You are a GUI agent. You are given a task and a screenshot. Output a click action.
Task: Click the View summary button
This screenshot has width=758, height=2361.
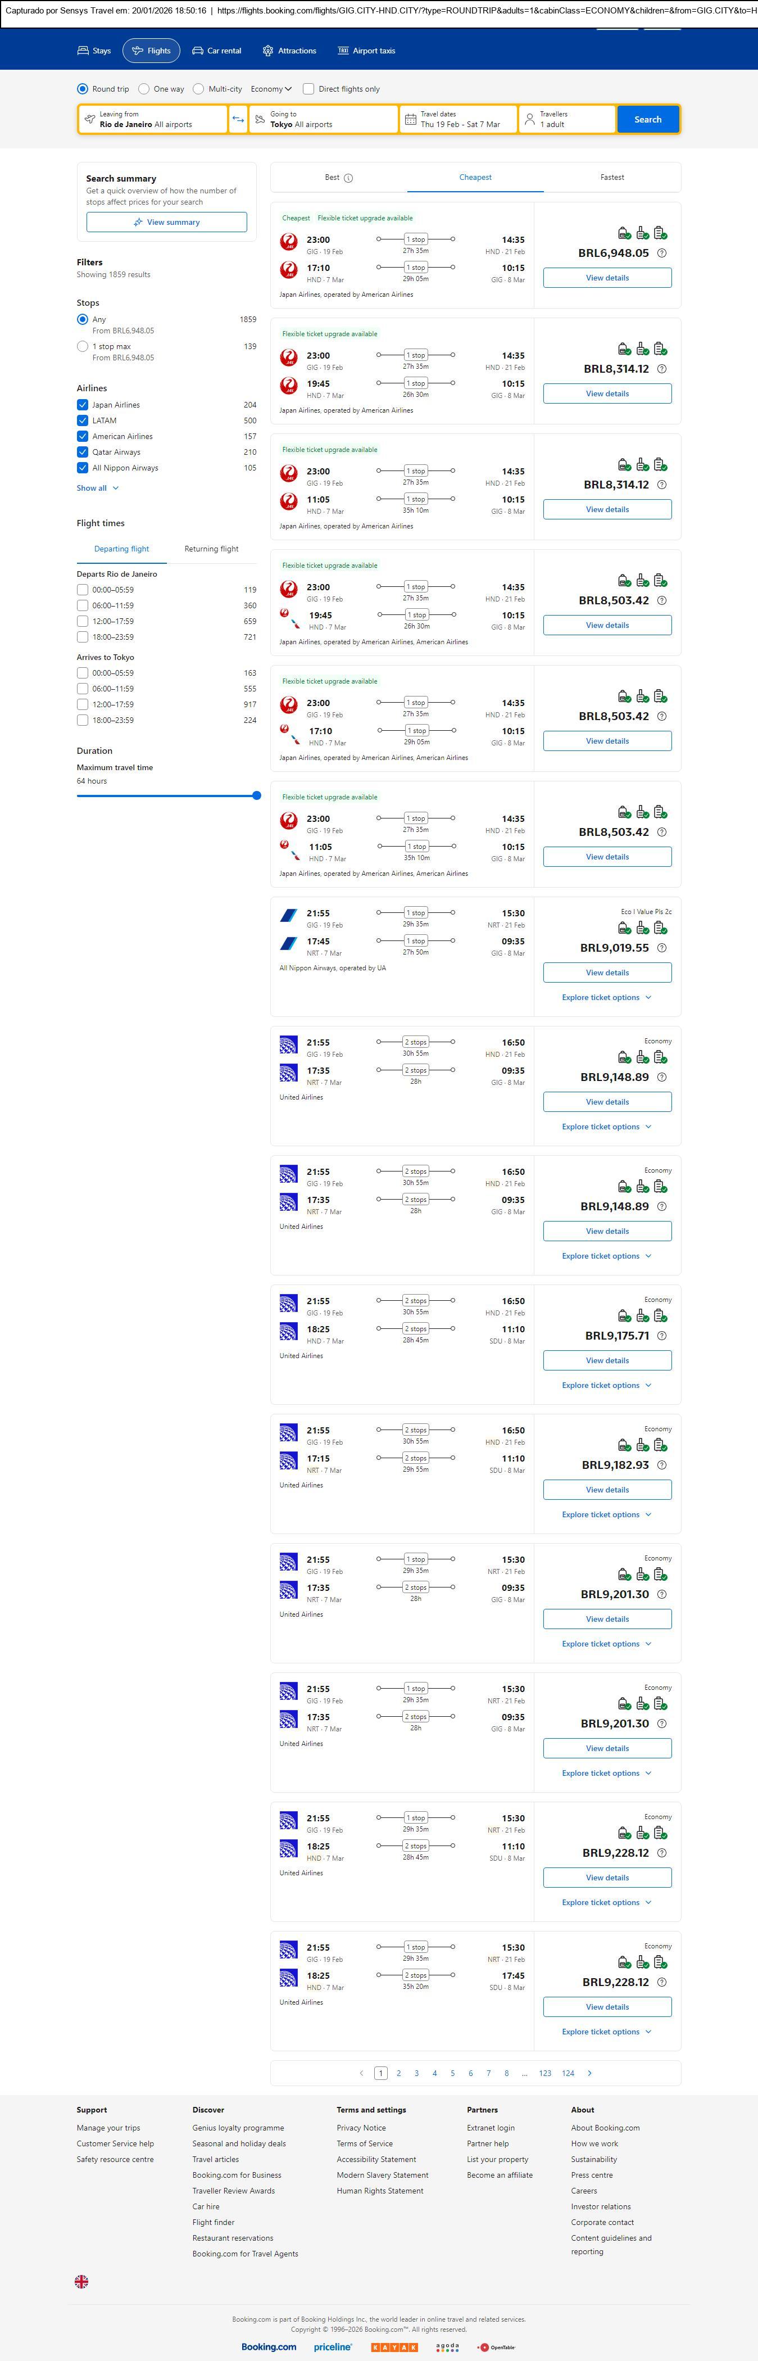[166, 222]
